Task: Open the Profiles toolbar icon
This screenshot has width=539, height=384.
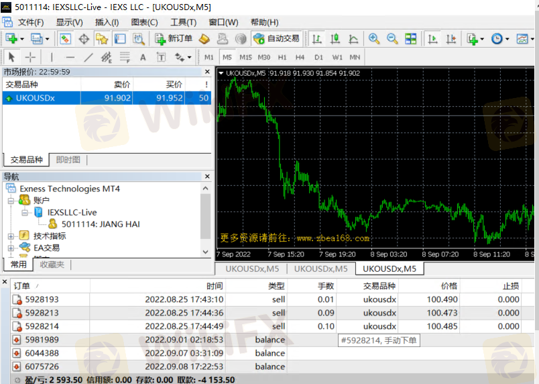Action: pyautogui.click(x=36, y=39)
